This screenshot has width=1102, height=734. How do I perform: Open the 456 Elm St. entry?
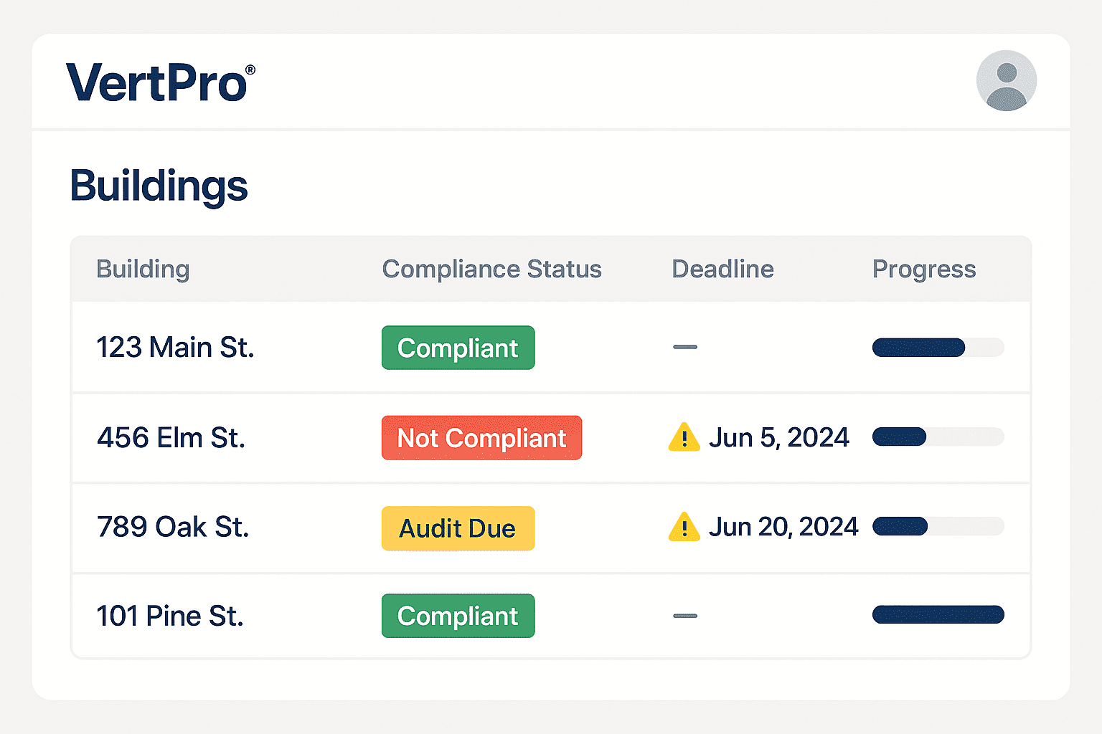click(171, 438)
